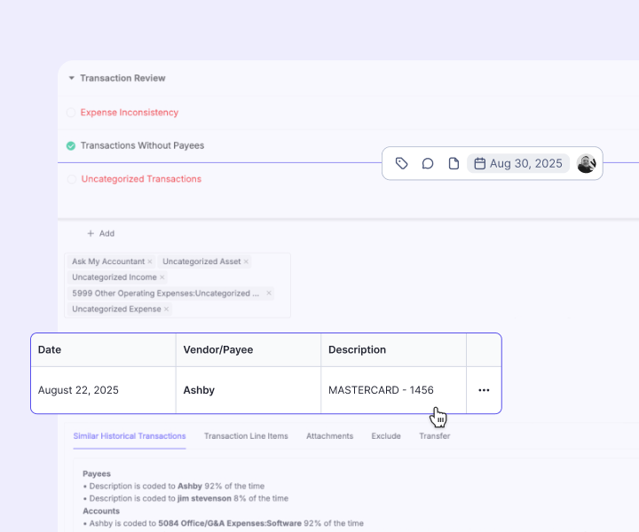Open comments via the speech bubble icon
Screen dimensions: 639x532
tap(428, 164)
